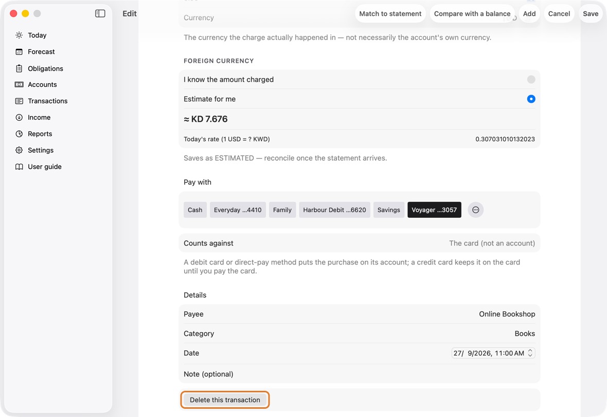The image size is (607, 417).
Task: Click Compare with a balance
Action: (472, 13)
